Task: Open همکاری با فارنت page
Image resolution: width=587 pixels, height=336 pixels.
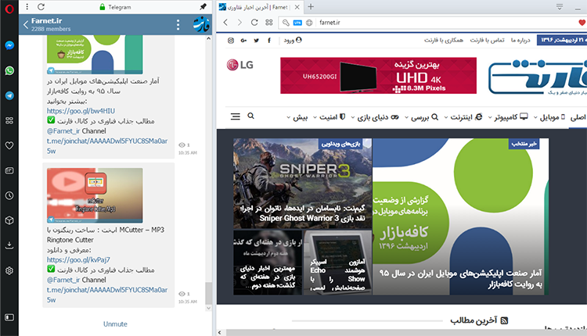Action: [444, 40]
